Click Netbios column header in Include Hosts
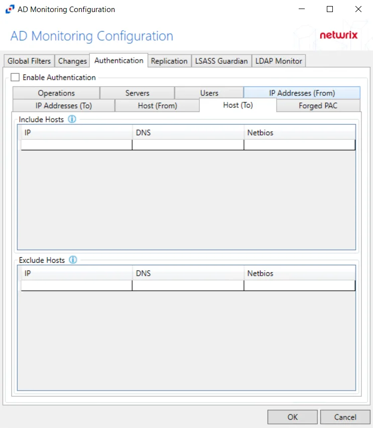 click(x=300, y=133)
